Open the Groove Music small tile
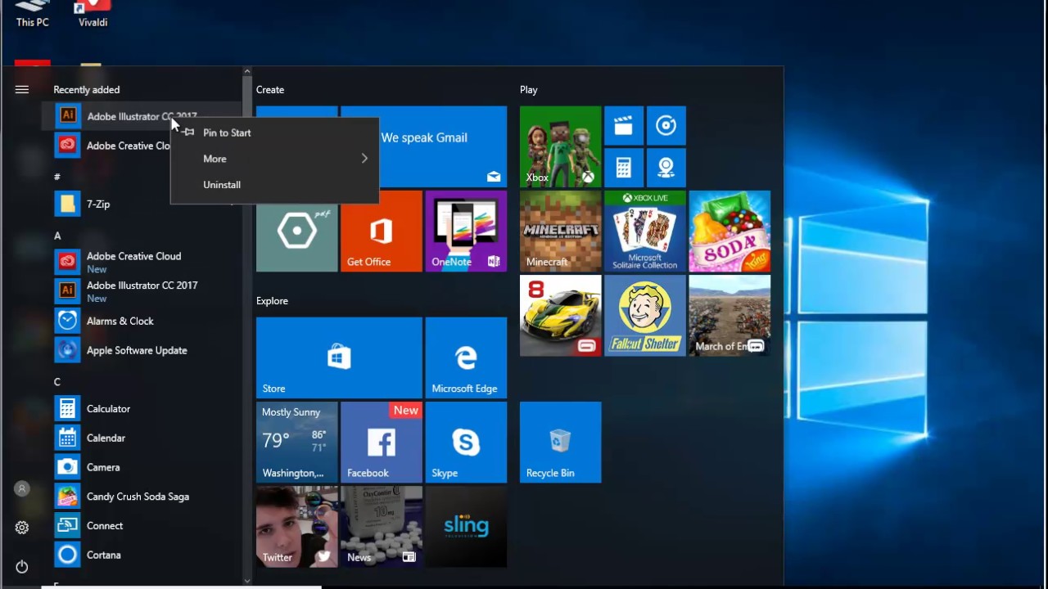1048x589 pixels. point(666,126)
